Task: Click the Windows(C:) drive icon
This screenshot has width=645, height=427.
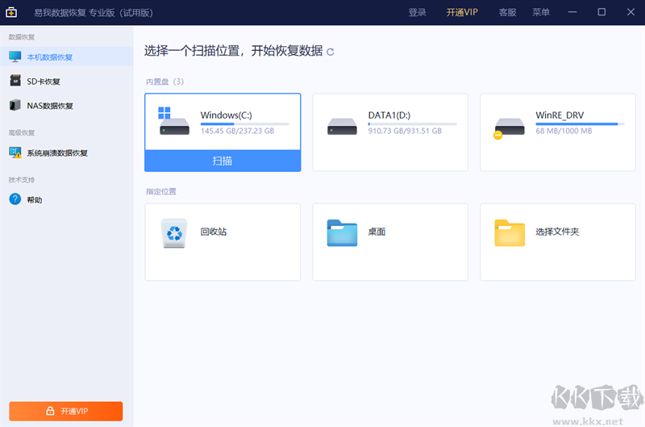Action: point(173,121)
